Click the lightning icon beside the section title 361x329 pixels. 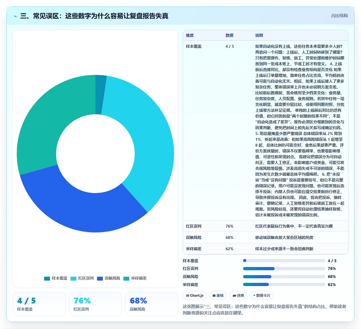point(15,16)
